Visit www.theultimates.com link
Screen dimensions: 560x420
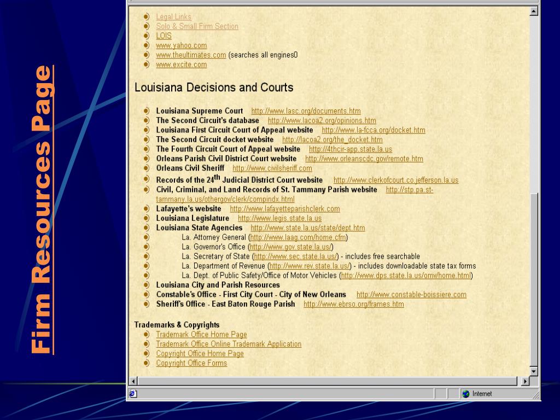(191, 55)
